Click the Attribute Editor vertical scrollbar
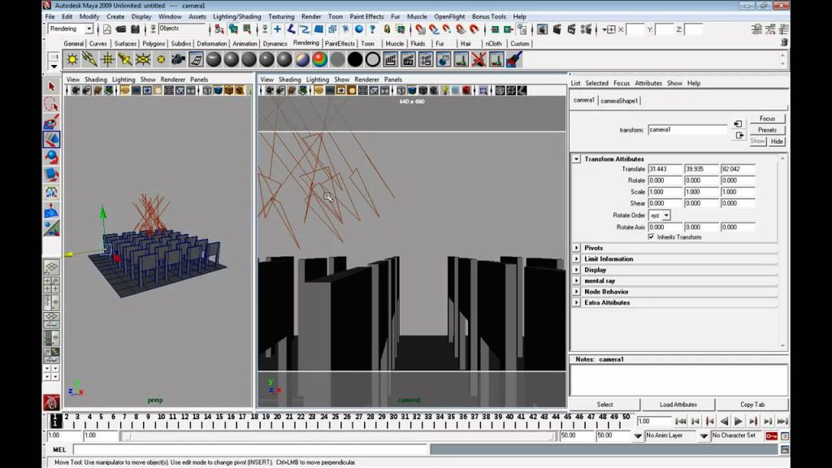The height and width of the screenshot is (468, 832). tap(782, 252)
